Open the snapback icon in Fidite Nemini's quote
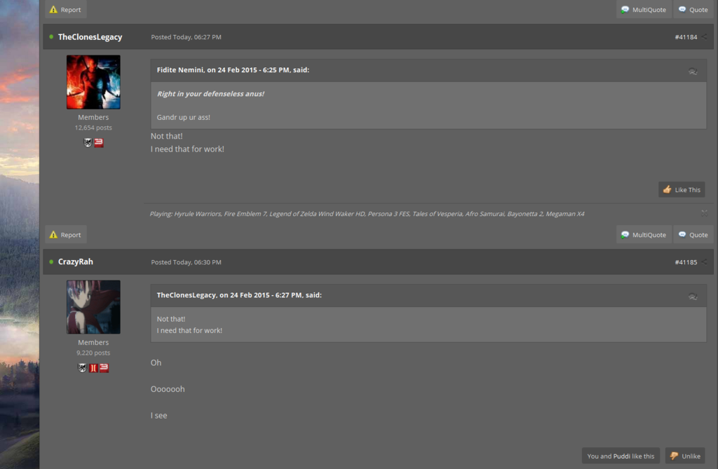The height and width of the screenshot is (469, 718). pos(693,71)
